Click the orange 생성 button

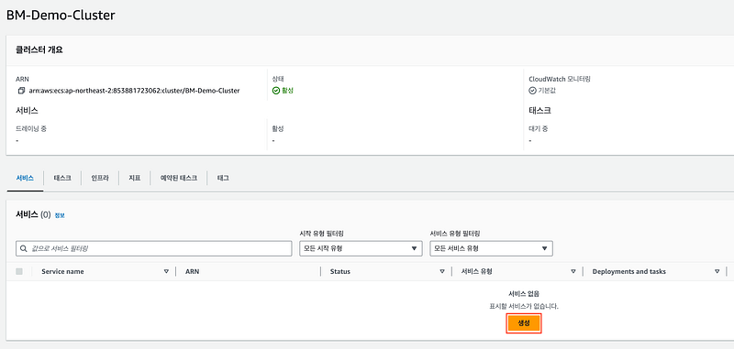pos(523,323)
